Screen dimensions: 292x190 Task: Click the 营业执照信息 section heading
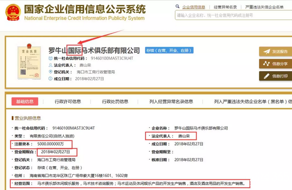(x=28, y=118)
